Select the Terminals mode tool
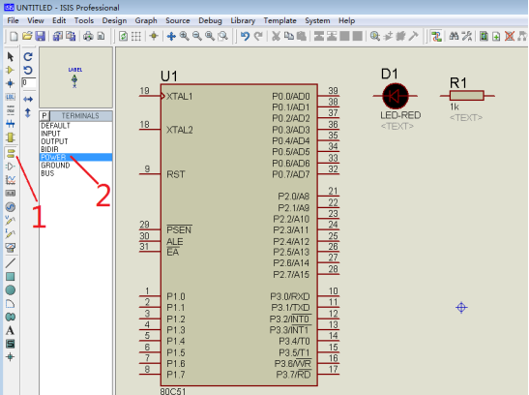Viewport: 529px width, 395px height. 11,153
